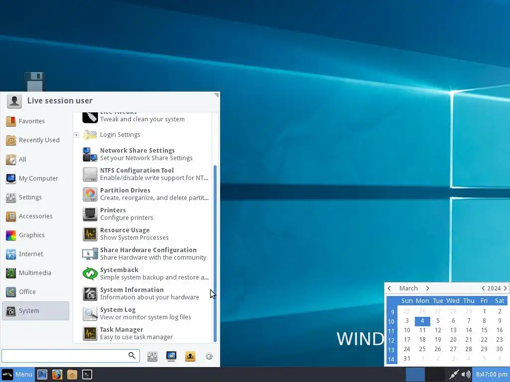Screen dimensions: 510x382
Task: Click first workspace in the pager
Action: 415,375
